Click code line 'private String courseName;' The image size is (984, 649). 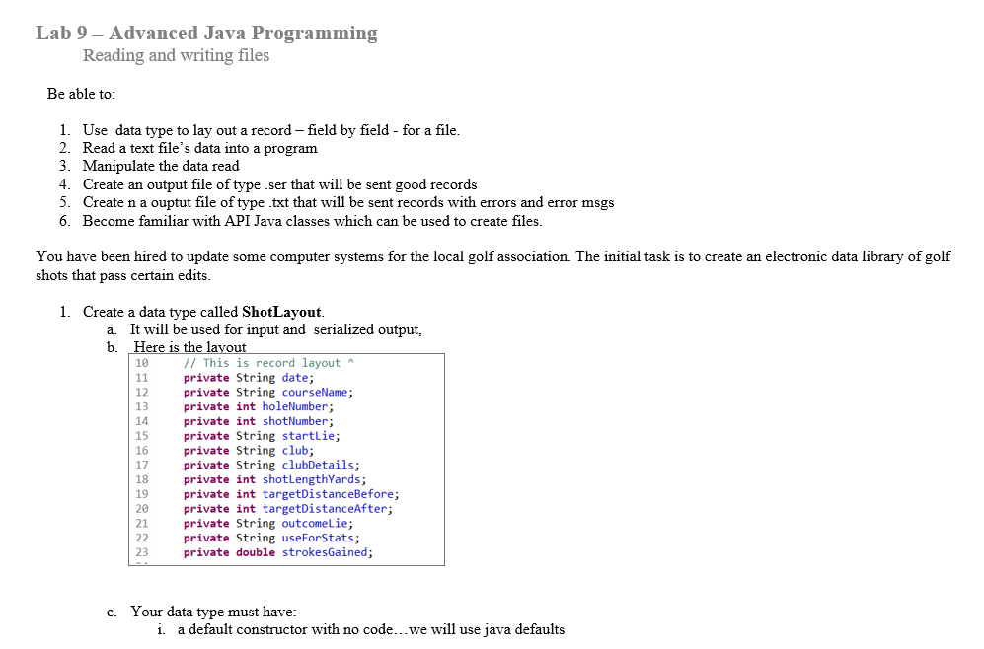(x=268, y=392)
